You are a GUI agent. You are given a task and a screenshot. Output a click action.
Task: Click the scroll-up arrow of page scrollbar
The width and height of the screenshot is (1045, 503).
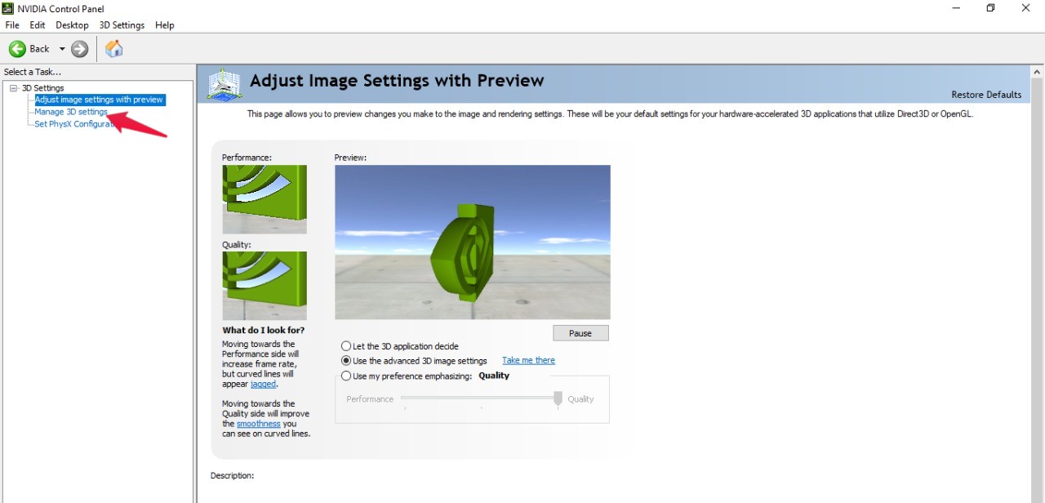click(1038, 73)
